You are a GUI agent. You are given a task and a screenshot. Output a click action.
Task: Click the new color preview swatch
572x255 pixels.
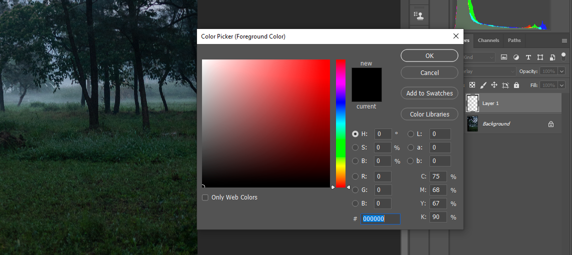(366, 76)
